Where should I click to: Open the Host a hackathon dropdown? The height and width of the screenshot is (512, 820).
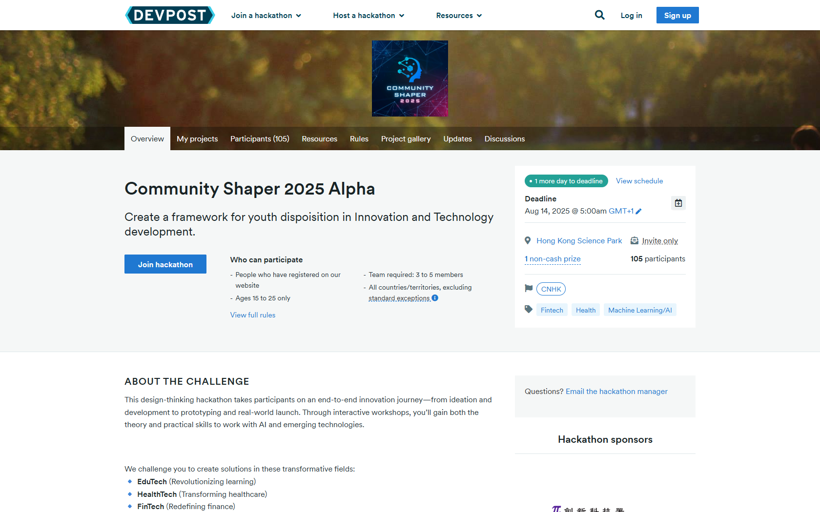pyautogui.click(x=369, y=16)
